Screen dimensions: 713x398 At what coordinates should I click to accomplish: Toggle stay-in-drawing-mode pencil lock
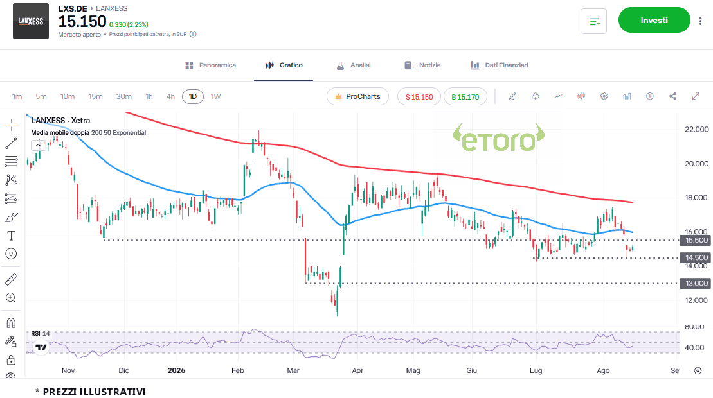(x=11, y=342)
